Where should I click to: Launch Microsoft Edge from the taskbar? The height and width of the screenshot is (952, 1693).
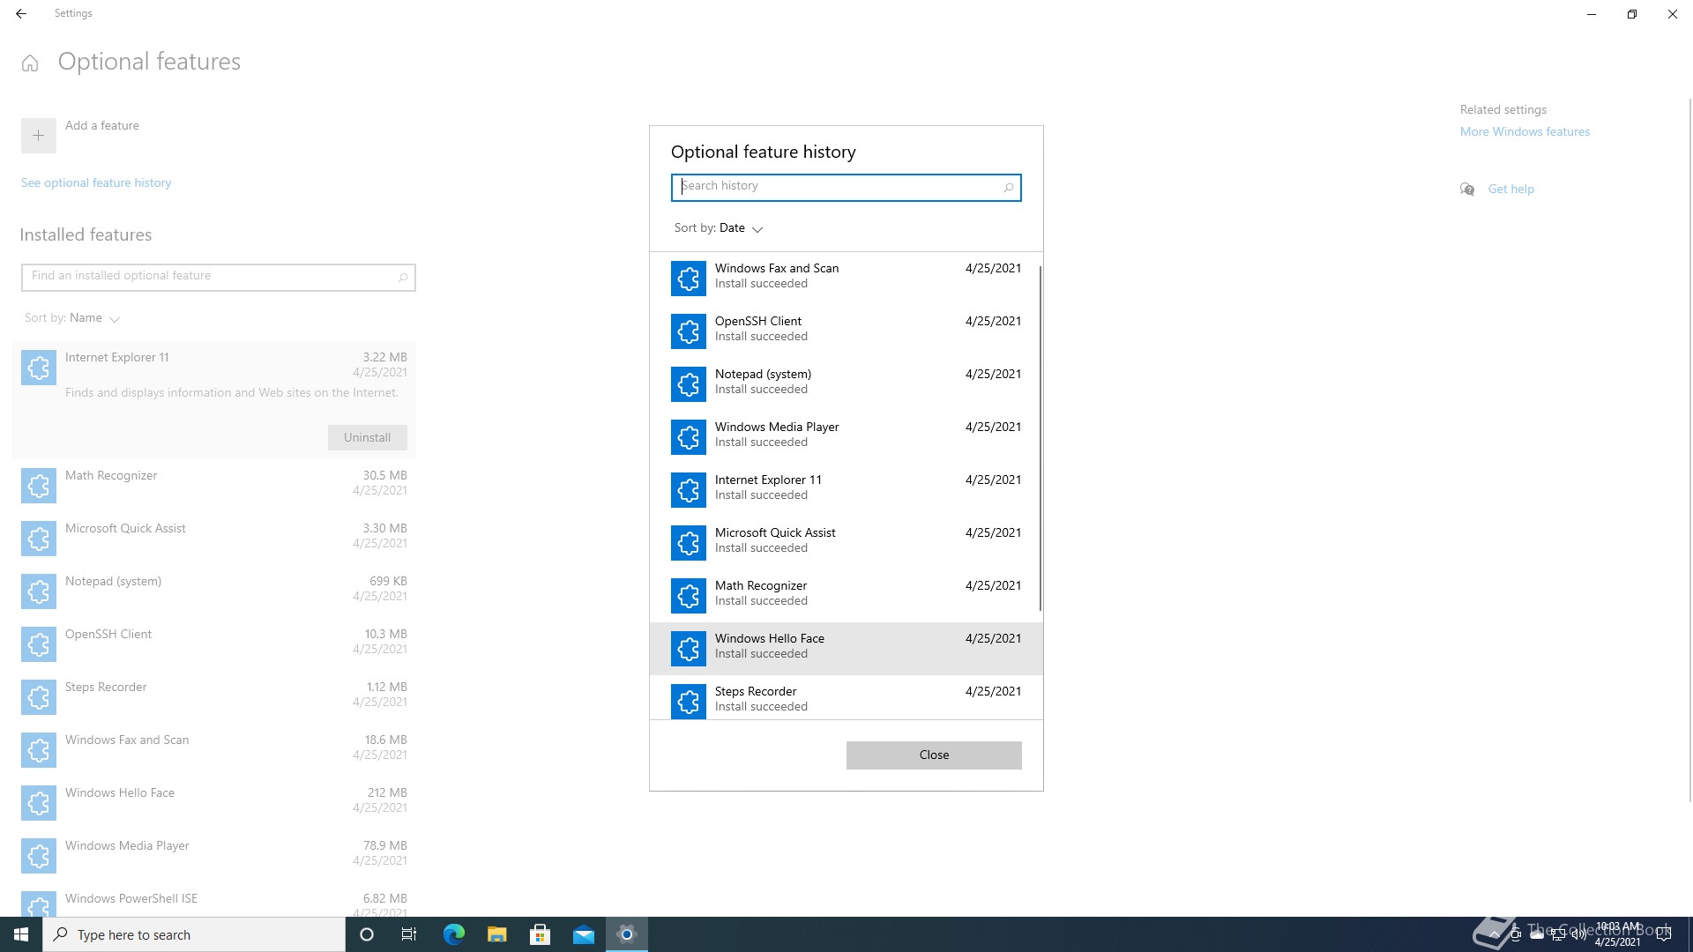pos(453,934)
